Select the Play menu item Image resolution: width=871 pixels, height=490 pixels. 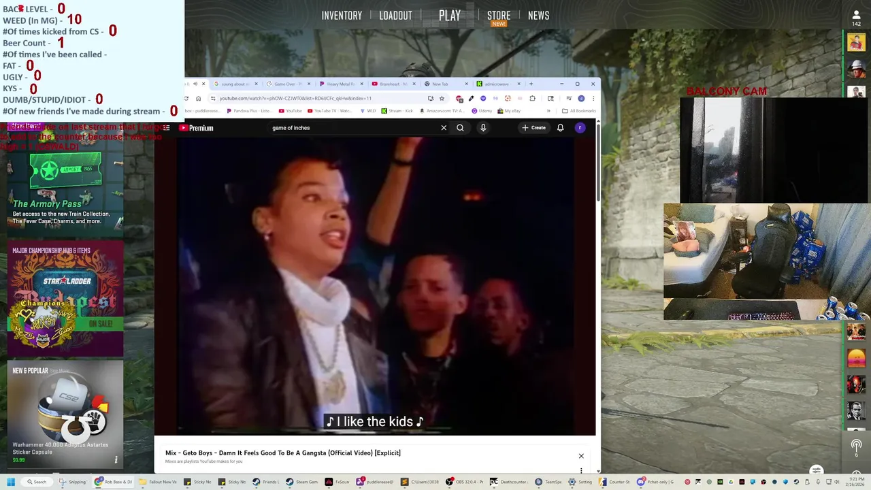[450, 15]
